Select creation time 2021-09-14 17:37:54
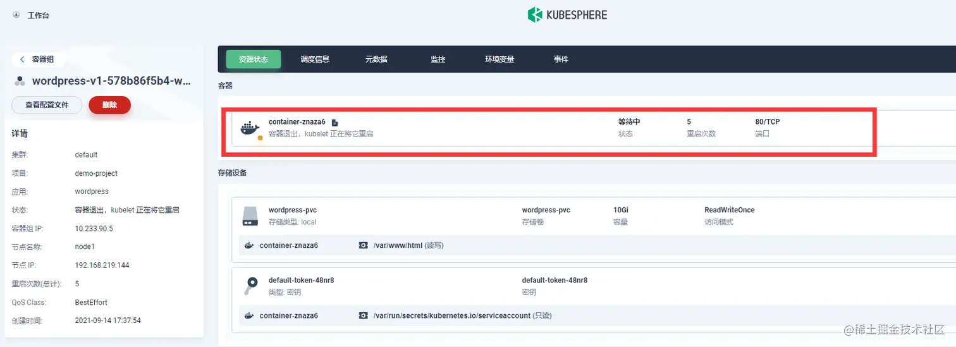956x347 pixels. click(107, 321)
